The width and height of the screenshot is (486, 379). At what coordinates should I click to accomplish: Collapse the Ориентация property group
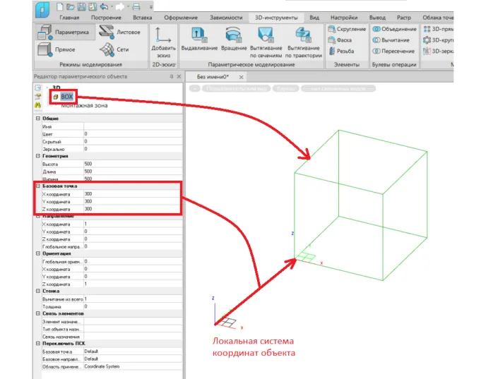click(38, 253)
